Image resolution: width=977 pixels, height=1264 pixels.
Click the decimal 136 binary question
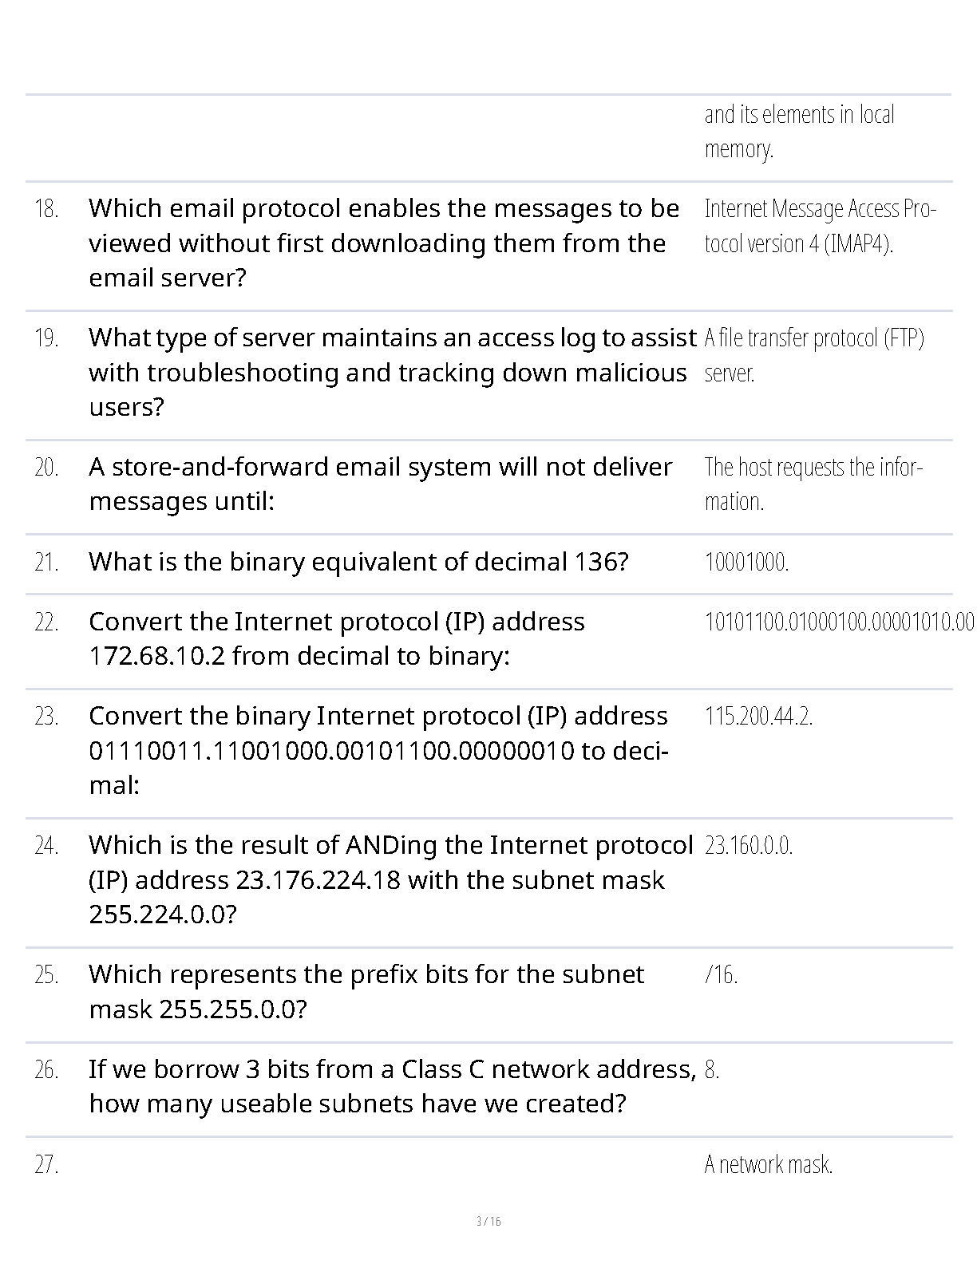point(358,562)
